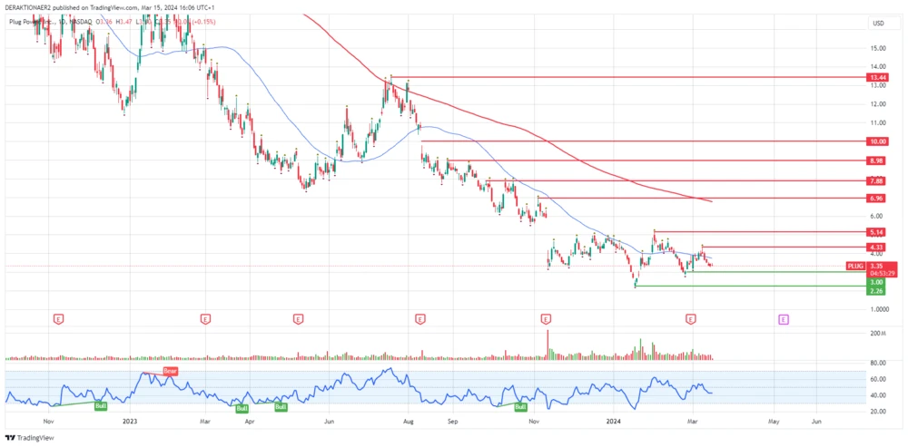Click the green 2.26 support price label
The image size is (908, 447).
[x=875, y=291]
